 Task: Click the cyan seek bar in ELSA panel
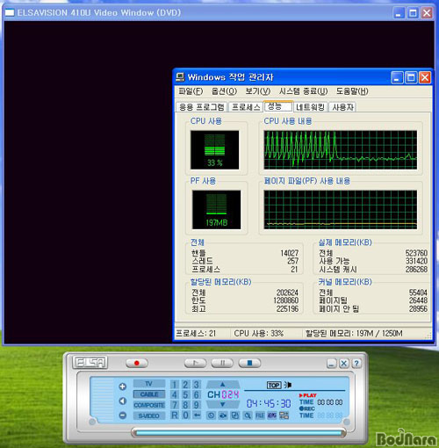tap(239, 433)
